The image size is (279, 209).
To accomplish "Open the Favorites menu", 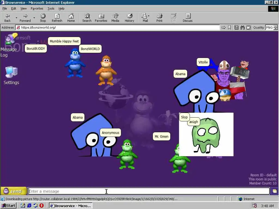I will (x=37, y=8).
